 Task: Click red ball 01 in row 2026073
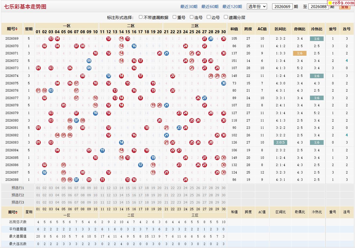[38, 68]
